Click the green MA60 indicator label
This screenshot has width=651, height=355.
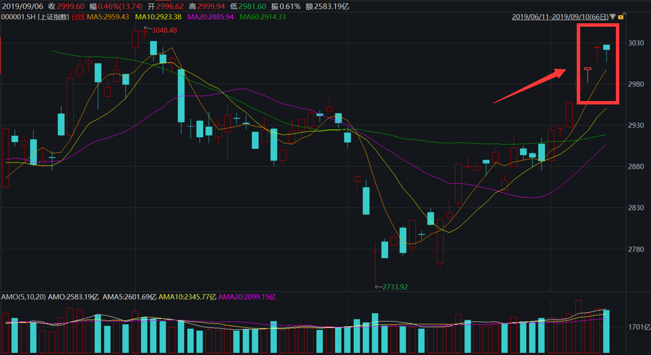pyautogui.click(x=263, y=16)
